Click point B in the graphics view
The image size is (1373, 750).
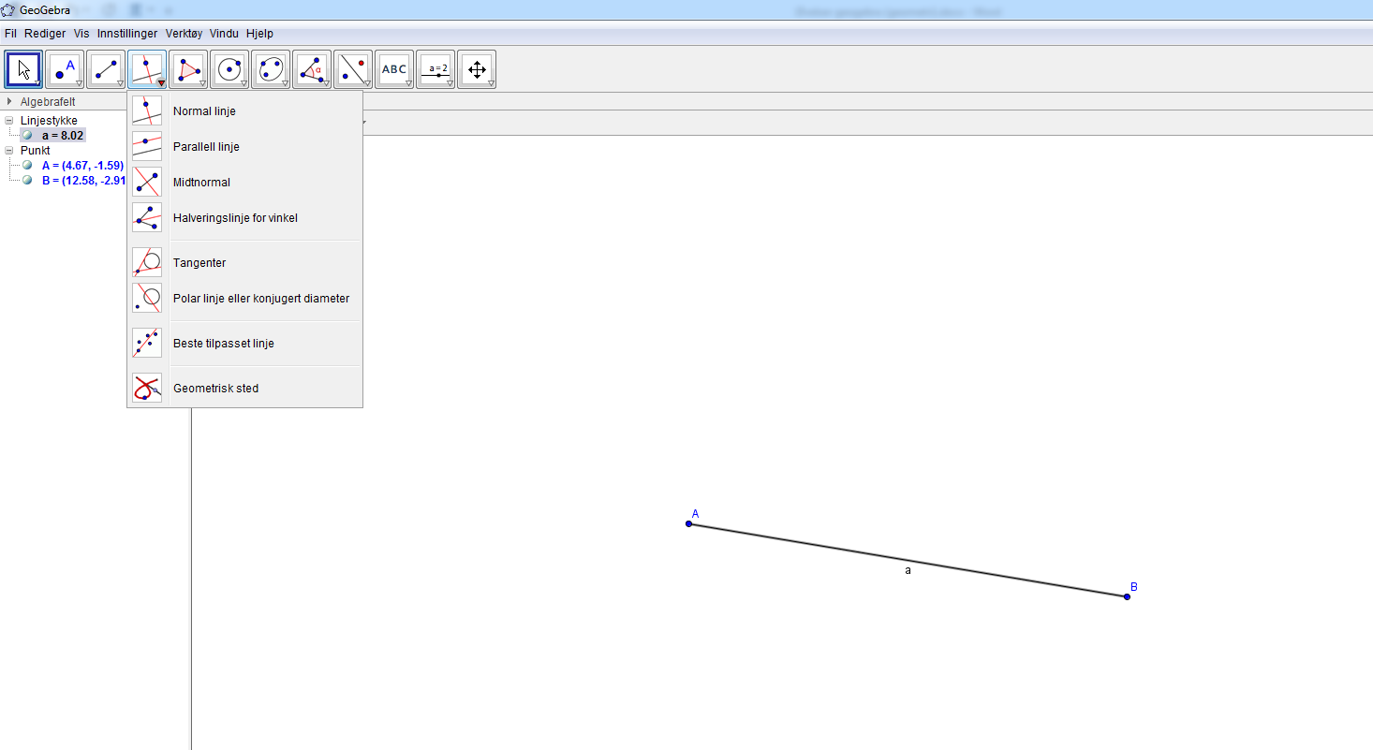tap(1127, 596)
